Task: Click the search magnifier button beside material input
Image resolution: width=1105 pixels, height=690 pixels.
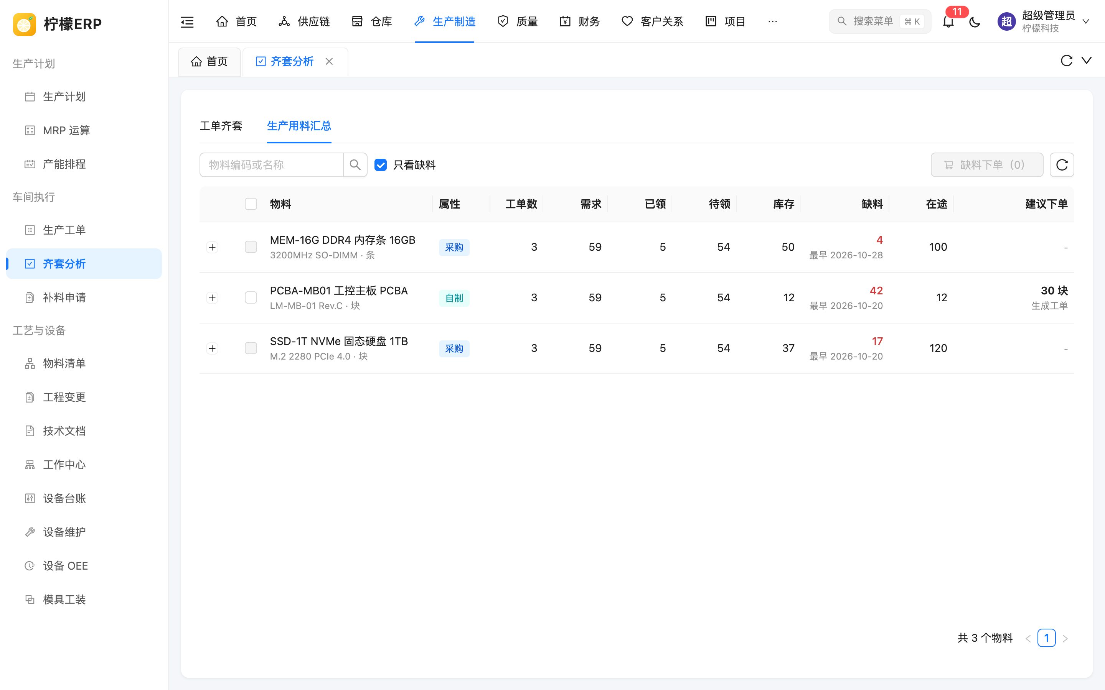Action: point(355,165)
